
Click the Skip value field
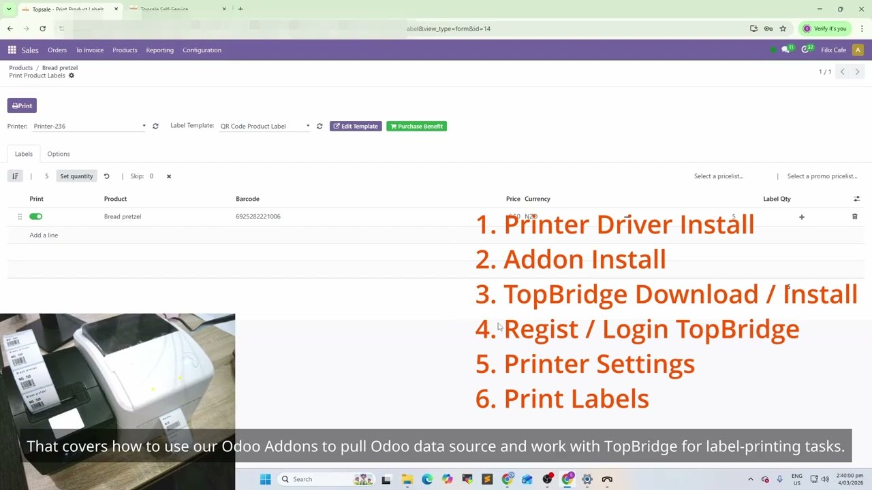(153, 176)
